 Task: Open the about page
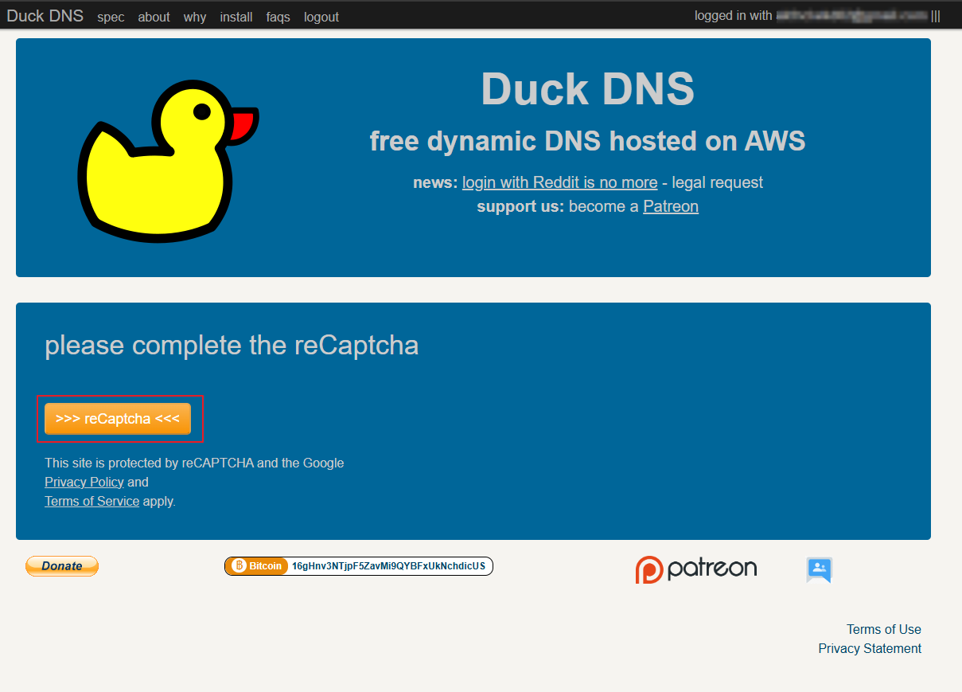[154, 17]
